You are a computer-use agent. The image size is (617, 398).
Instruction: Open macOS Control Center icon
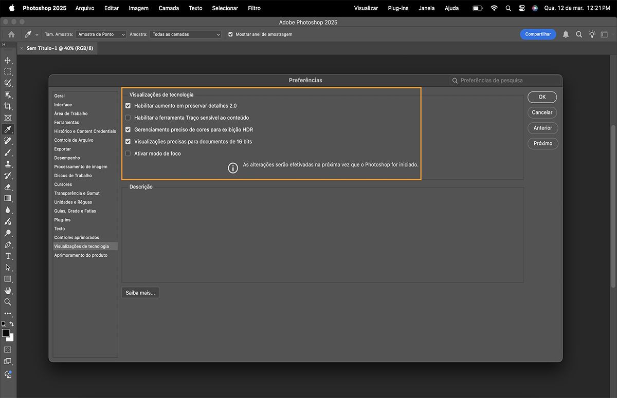pyautogui.click(x=521, y=8)
